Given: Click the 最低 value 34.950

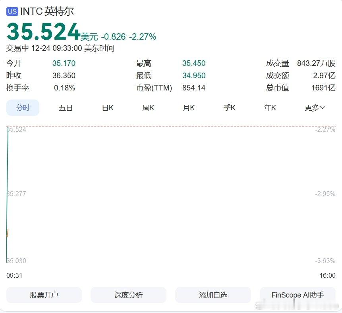Looking at the screenshot, I should tap(194, 75).
